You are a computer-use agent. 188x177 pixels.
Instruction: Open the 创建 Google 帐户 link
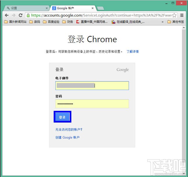(x=68, y=137)
